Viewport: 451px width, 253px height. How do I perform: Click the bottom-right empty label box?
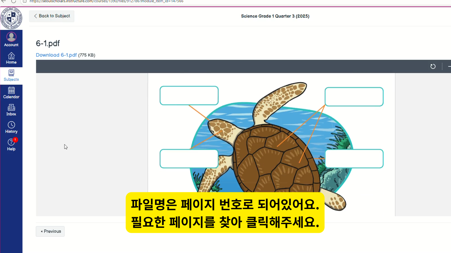pyautogui.click(x=354, y=159)
